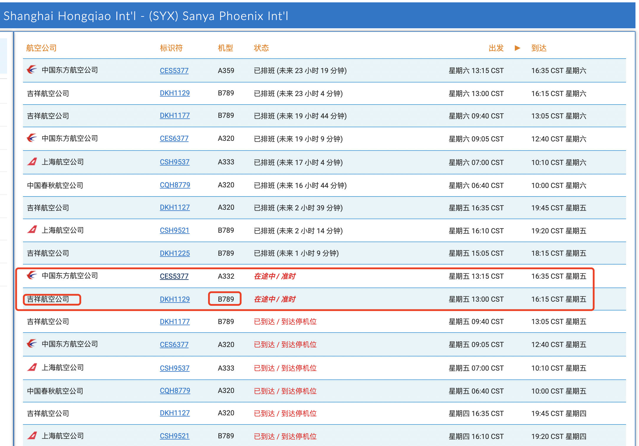Select aircraft type A332 cell
639x446 pixels.
point(226,276)
